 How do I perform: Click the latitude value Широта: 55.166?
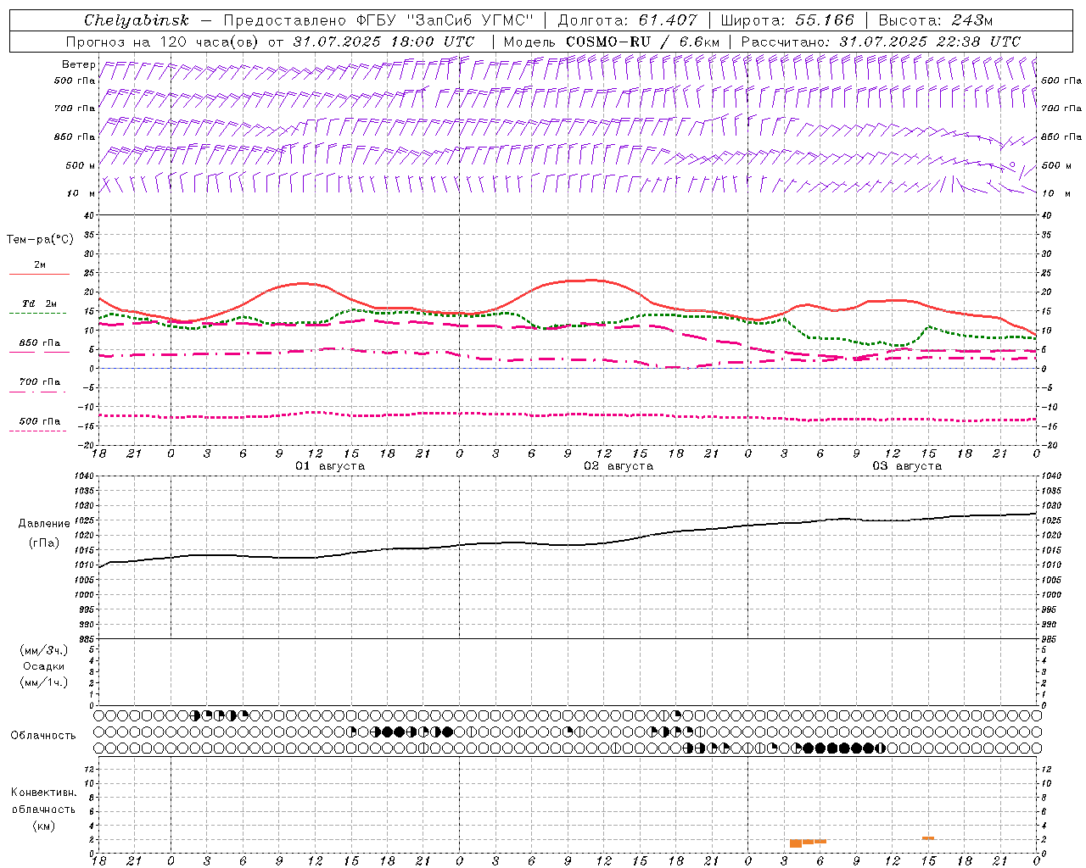787,20
